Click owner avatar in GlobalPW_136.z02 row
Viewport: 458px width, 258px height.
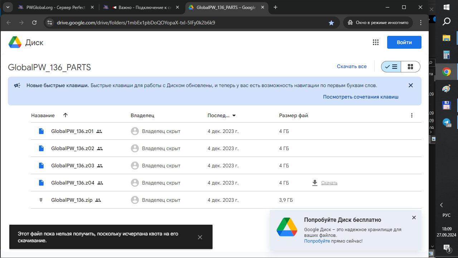[x=135, y=148]
